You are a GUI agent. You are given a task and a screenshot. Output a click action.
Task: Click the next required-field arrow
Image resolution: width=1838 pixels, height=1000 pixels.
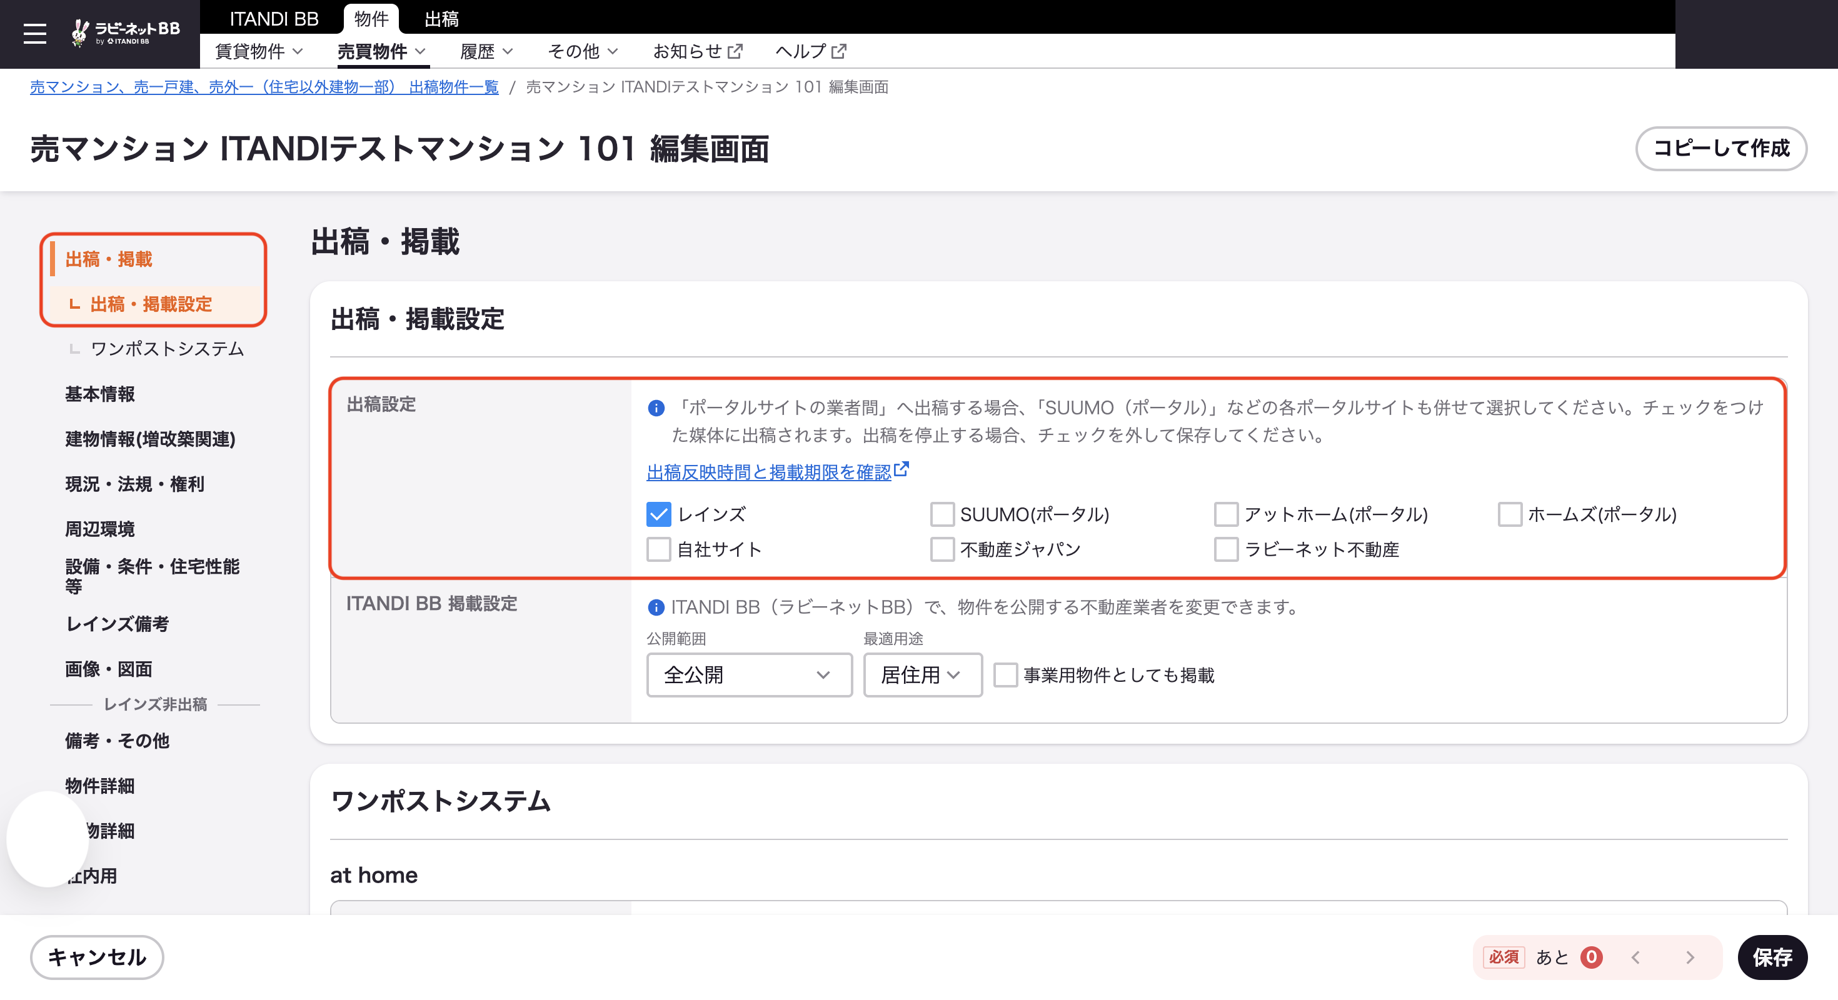[x=1690, y=957]
